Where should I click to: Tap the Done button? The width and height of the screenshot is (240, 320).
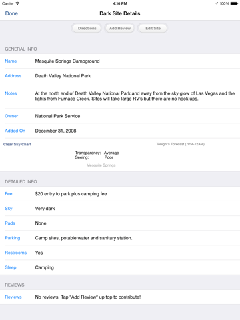(x=11, y=13)
